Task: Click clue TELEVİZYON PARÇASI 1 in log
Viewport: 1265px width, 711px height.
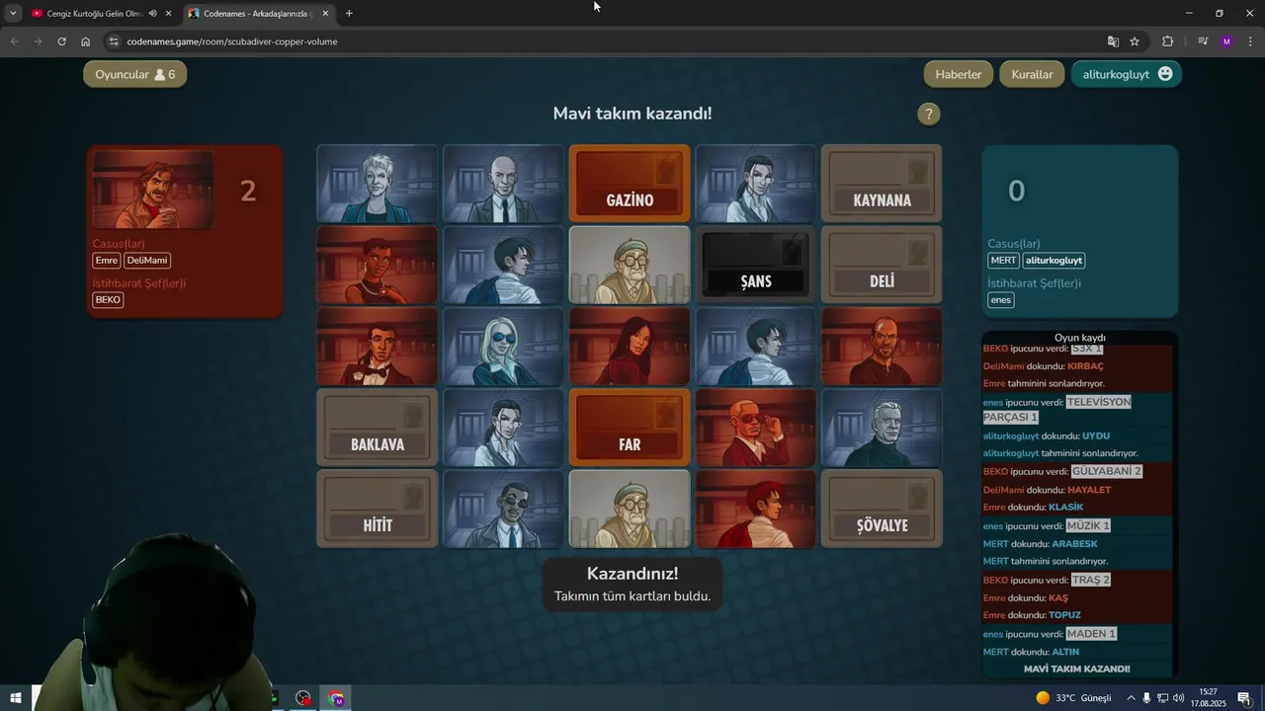Action: (x=1056, y=410)
